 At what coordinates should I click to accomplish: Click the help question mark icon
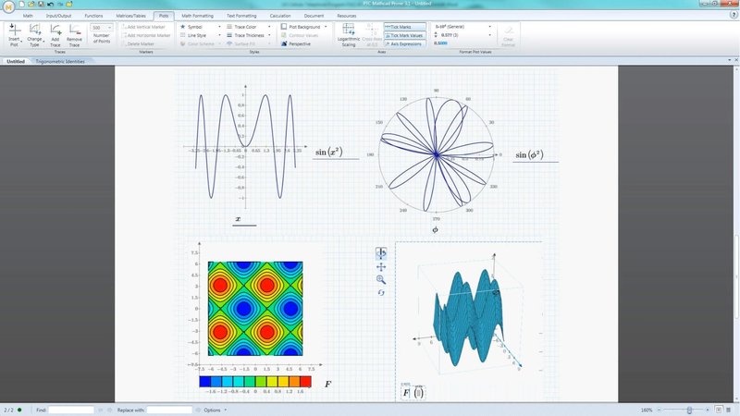click(x=734, y=15)
